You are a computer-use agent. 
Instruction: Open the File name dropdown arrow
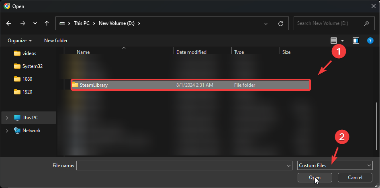289,166
